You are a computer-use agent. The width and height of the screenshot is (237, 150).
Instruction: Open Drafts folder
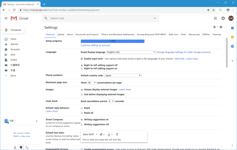[14, 60]
